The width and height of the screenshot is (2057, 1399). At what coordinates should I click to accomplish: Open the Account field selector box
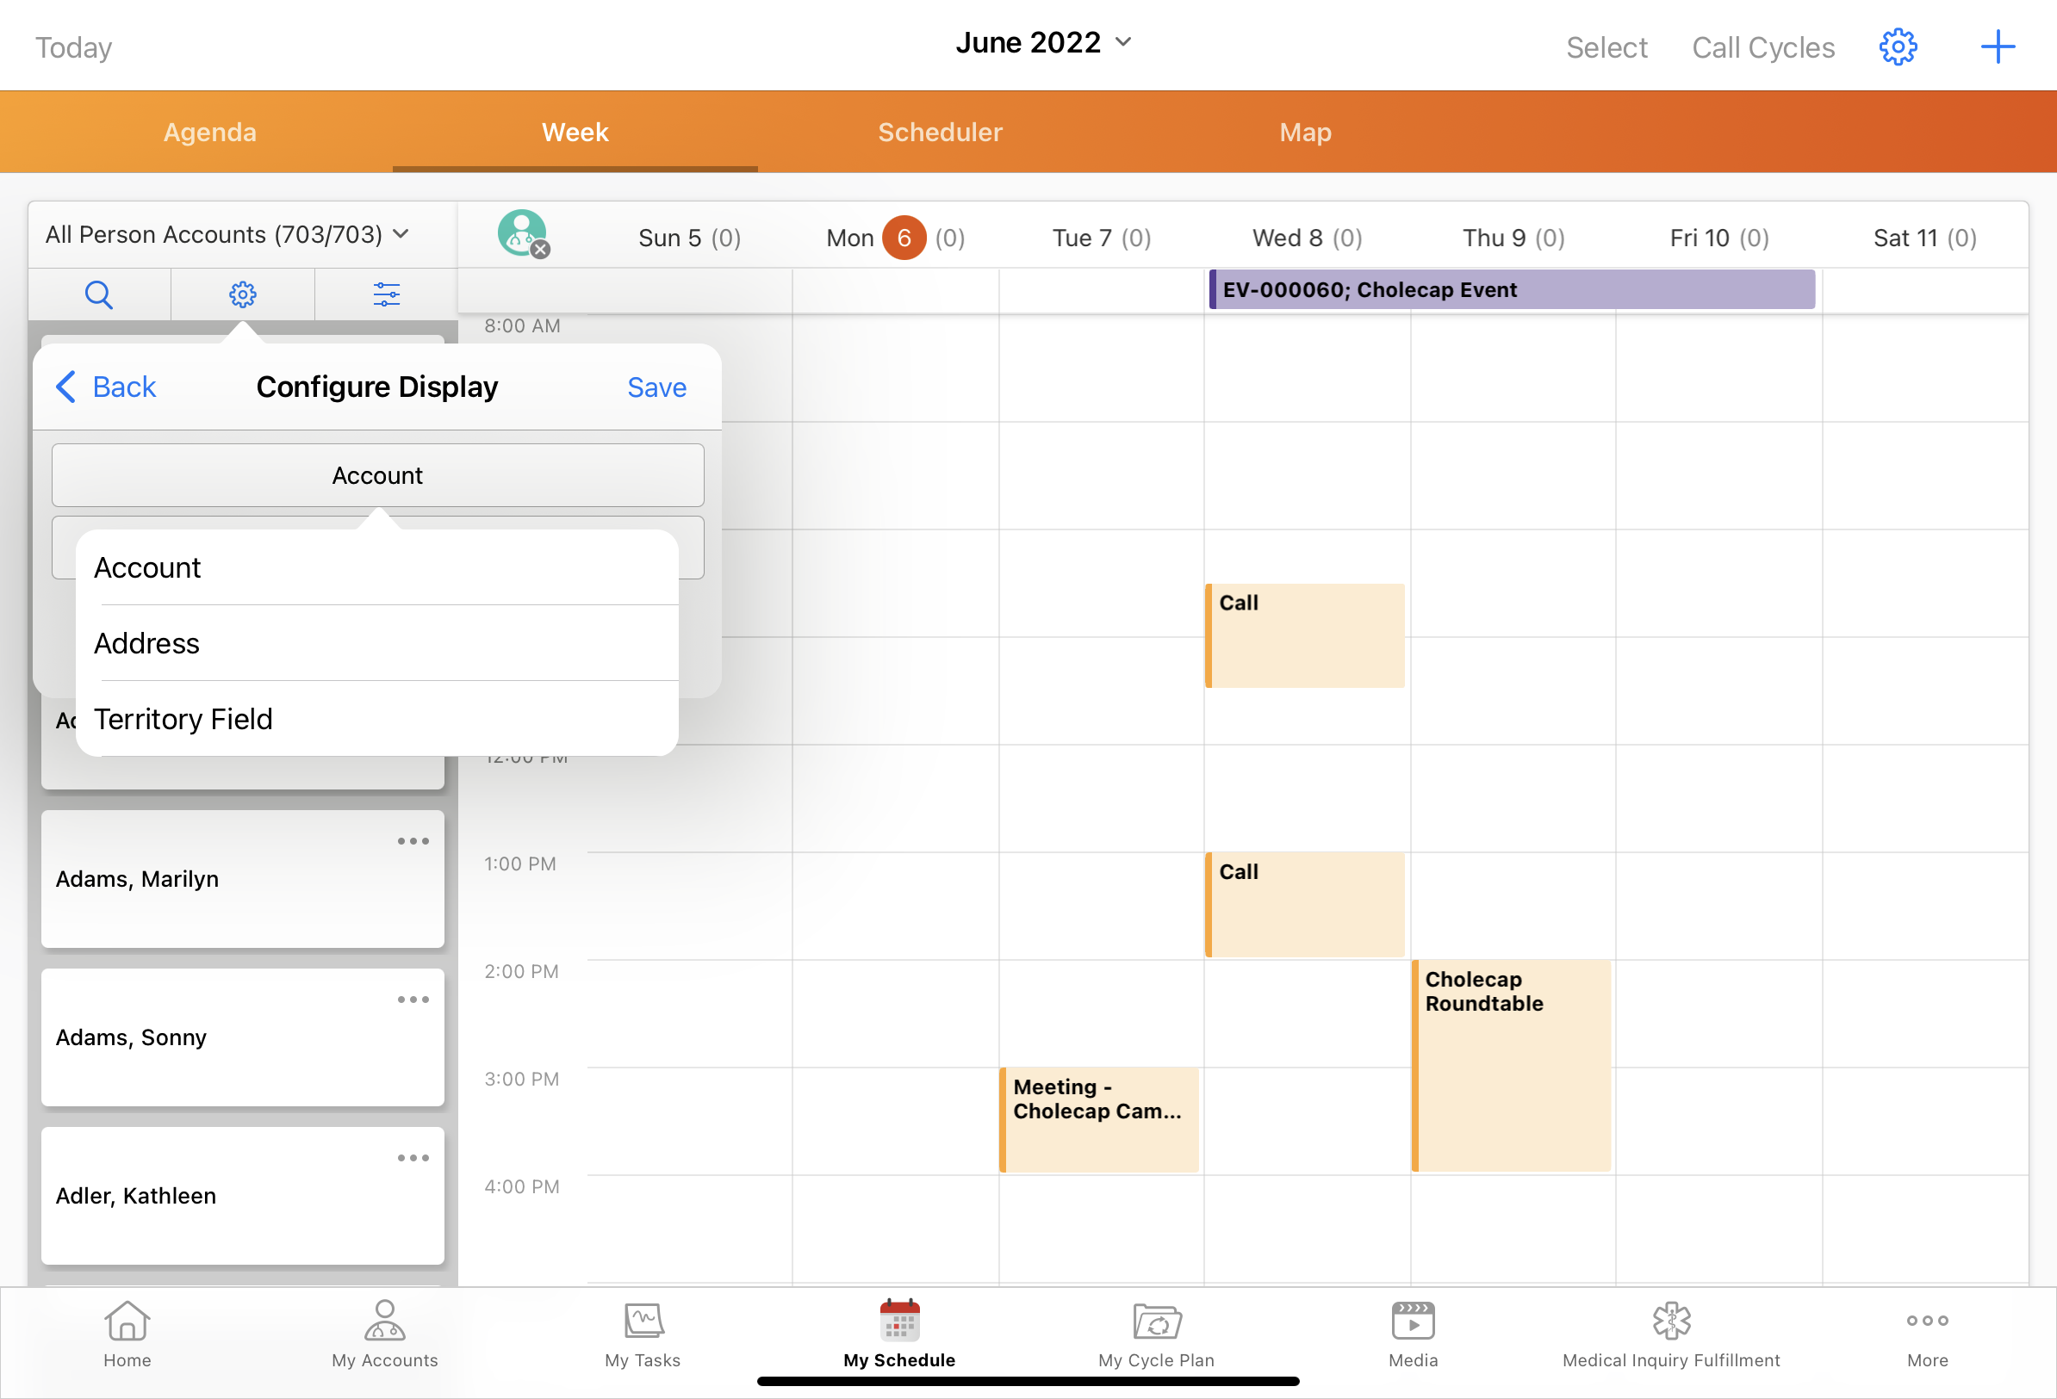coord(377,475)
